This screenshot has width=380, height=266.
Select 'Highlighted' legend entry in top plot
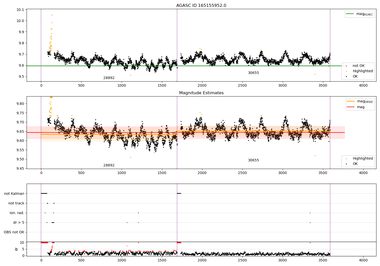coord(363,71)
